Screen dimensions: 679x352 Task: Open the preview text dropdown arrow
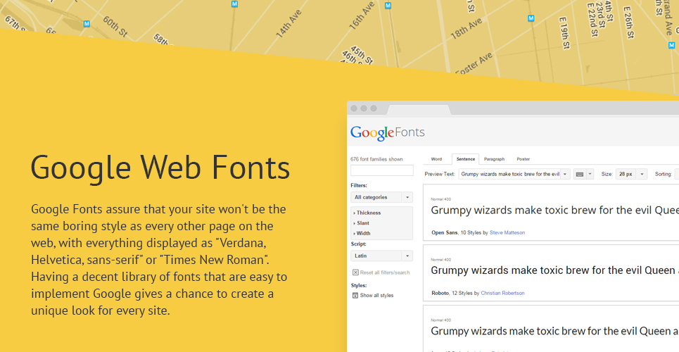565,175
